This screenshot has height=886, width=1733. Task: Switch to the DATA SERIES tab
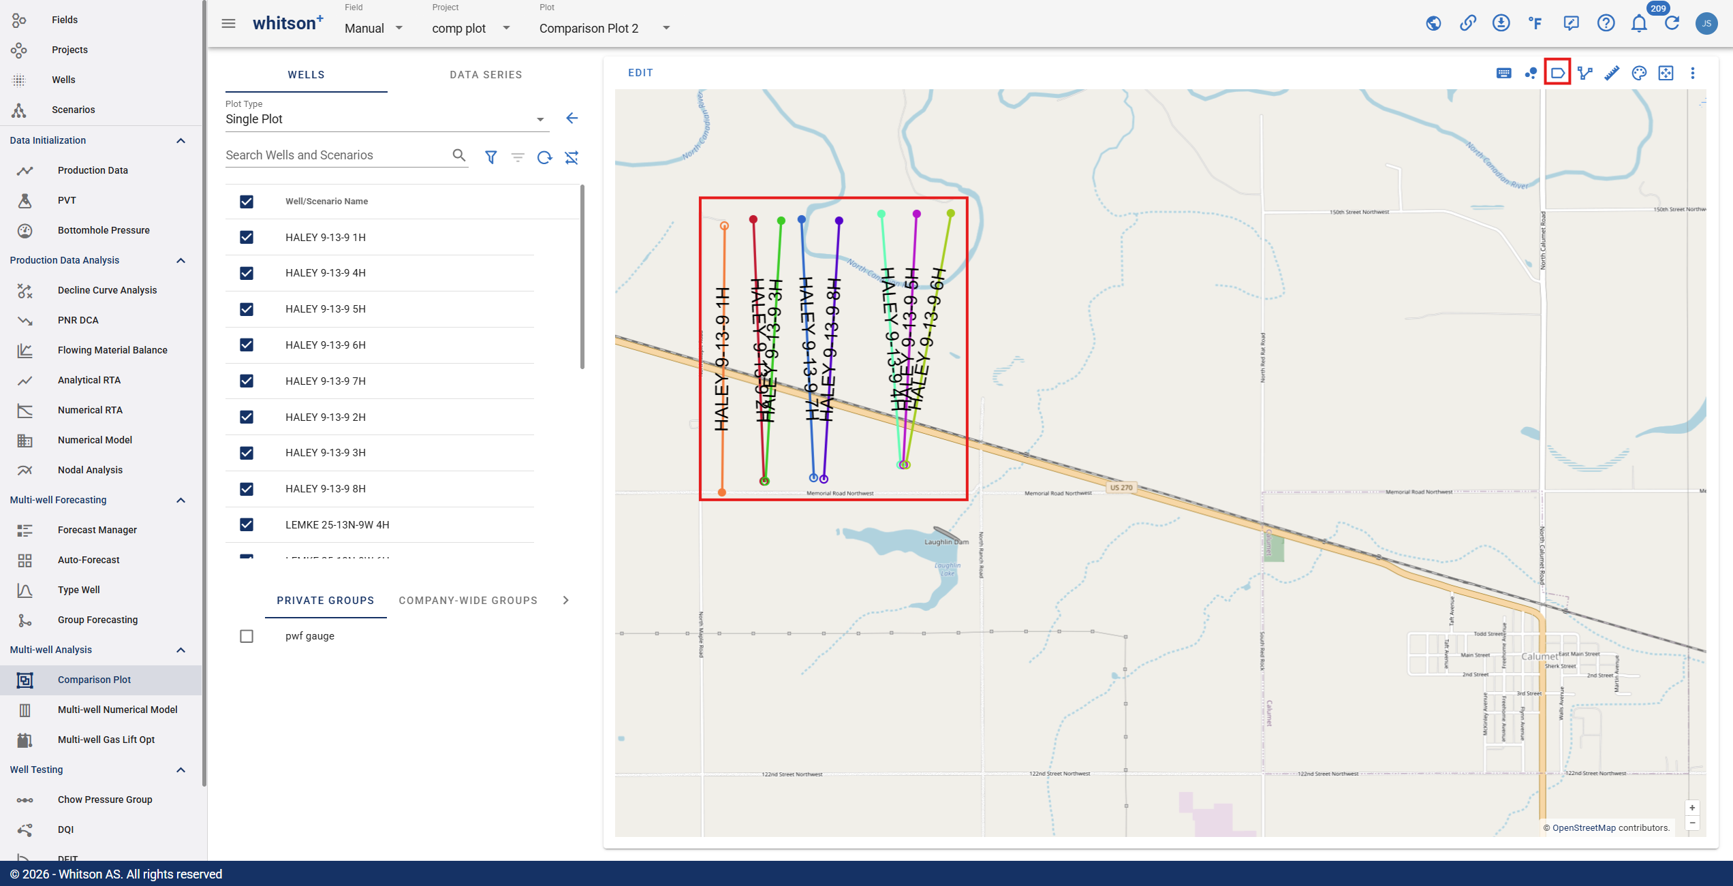(486, 75)
